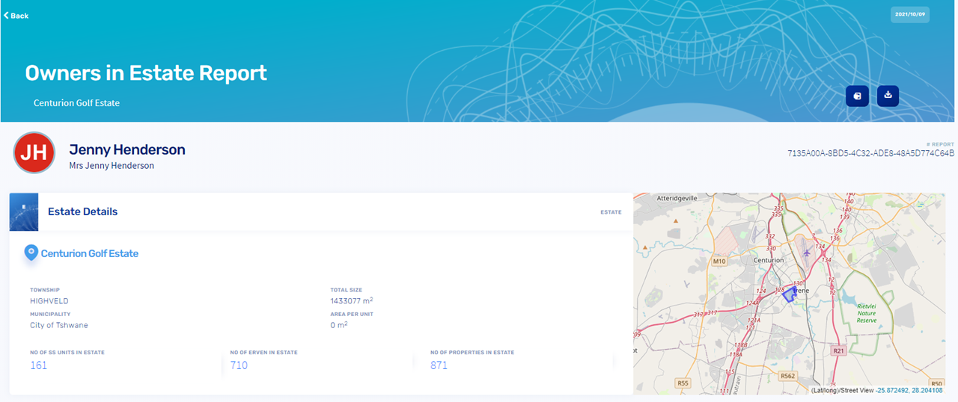The width and height of the screenshot is (958, 402).
Task: Click the 2021/10/09 date badge
Action: click(x=909, y=14)
